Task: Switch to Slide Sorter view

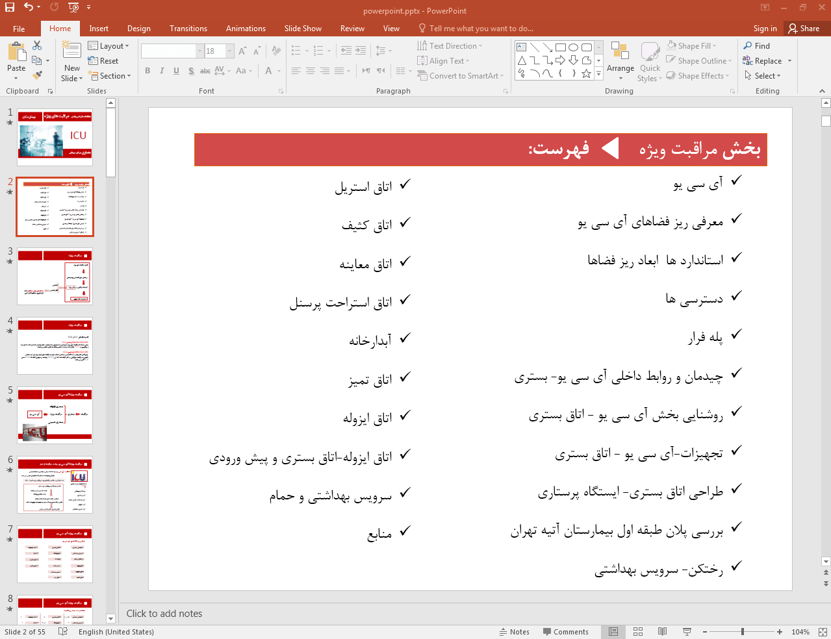Action: point(638,632)
